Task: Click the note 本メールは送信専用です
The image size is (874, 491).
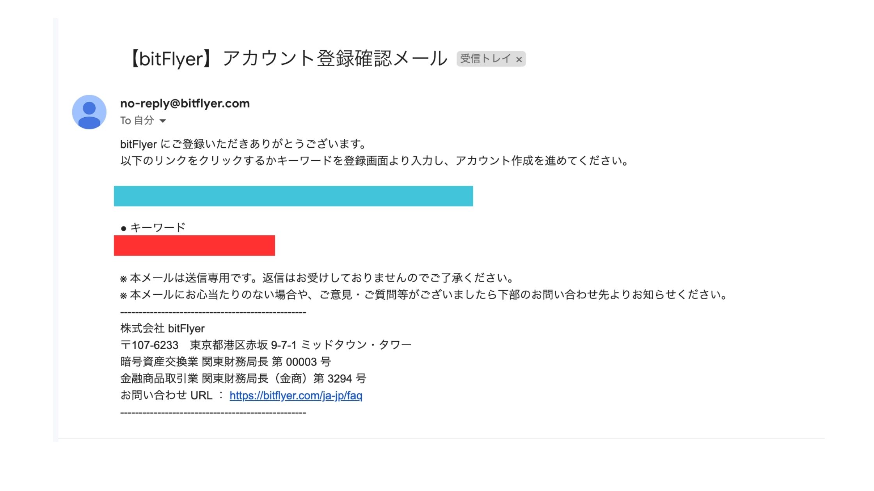Action: coord(317,278)
